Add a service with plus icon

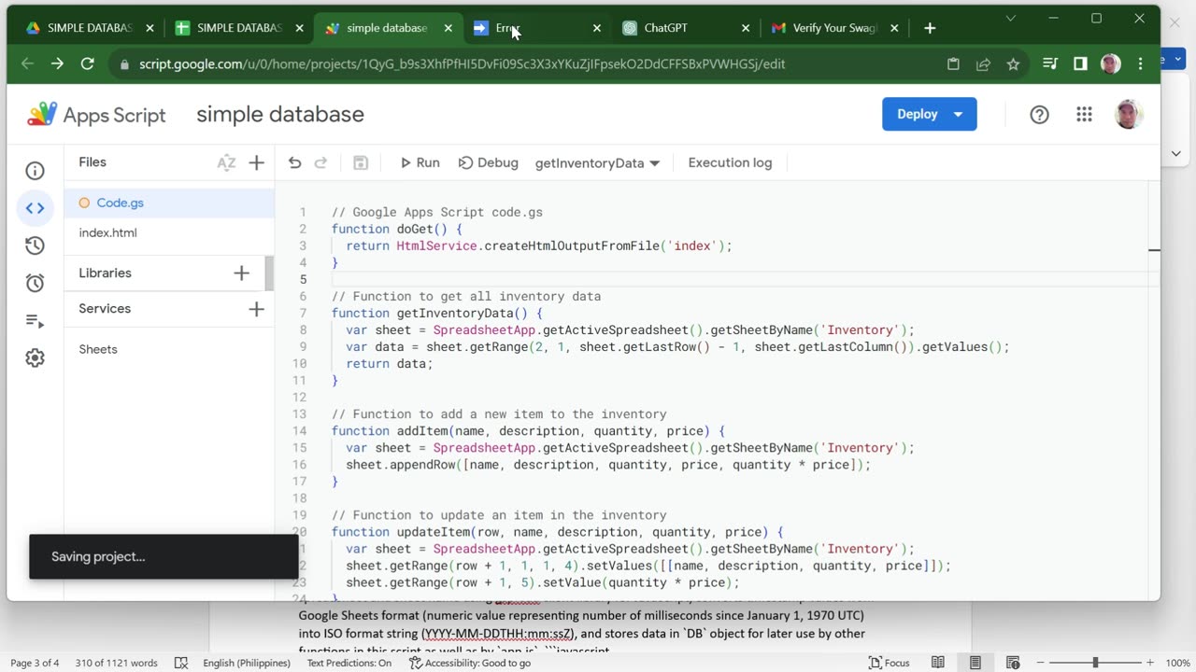click(256, 309)
